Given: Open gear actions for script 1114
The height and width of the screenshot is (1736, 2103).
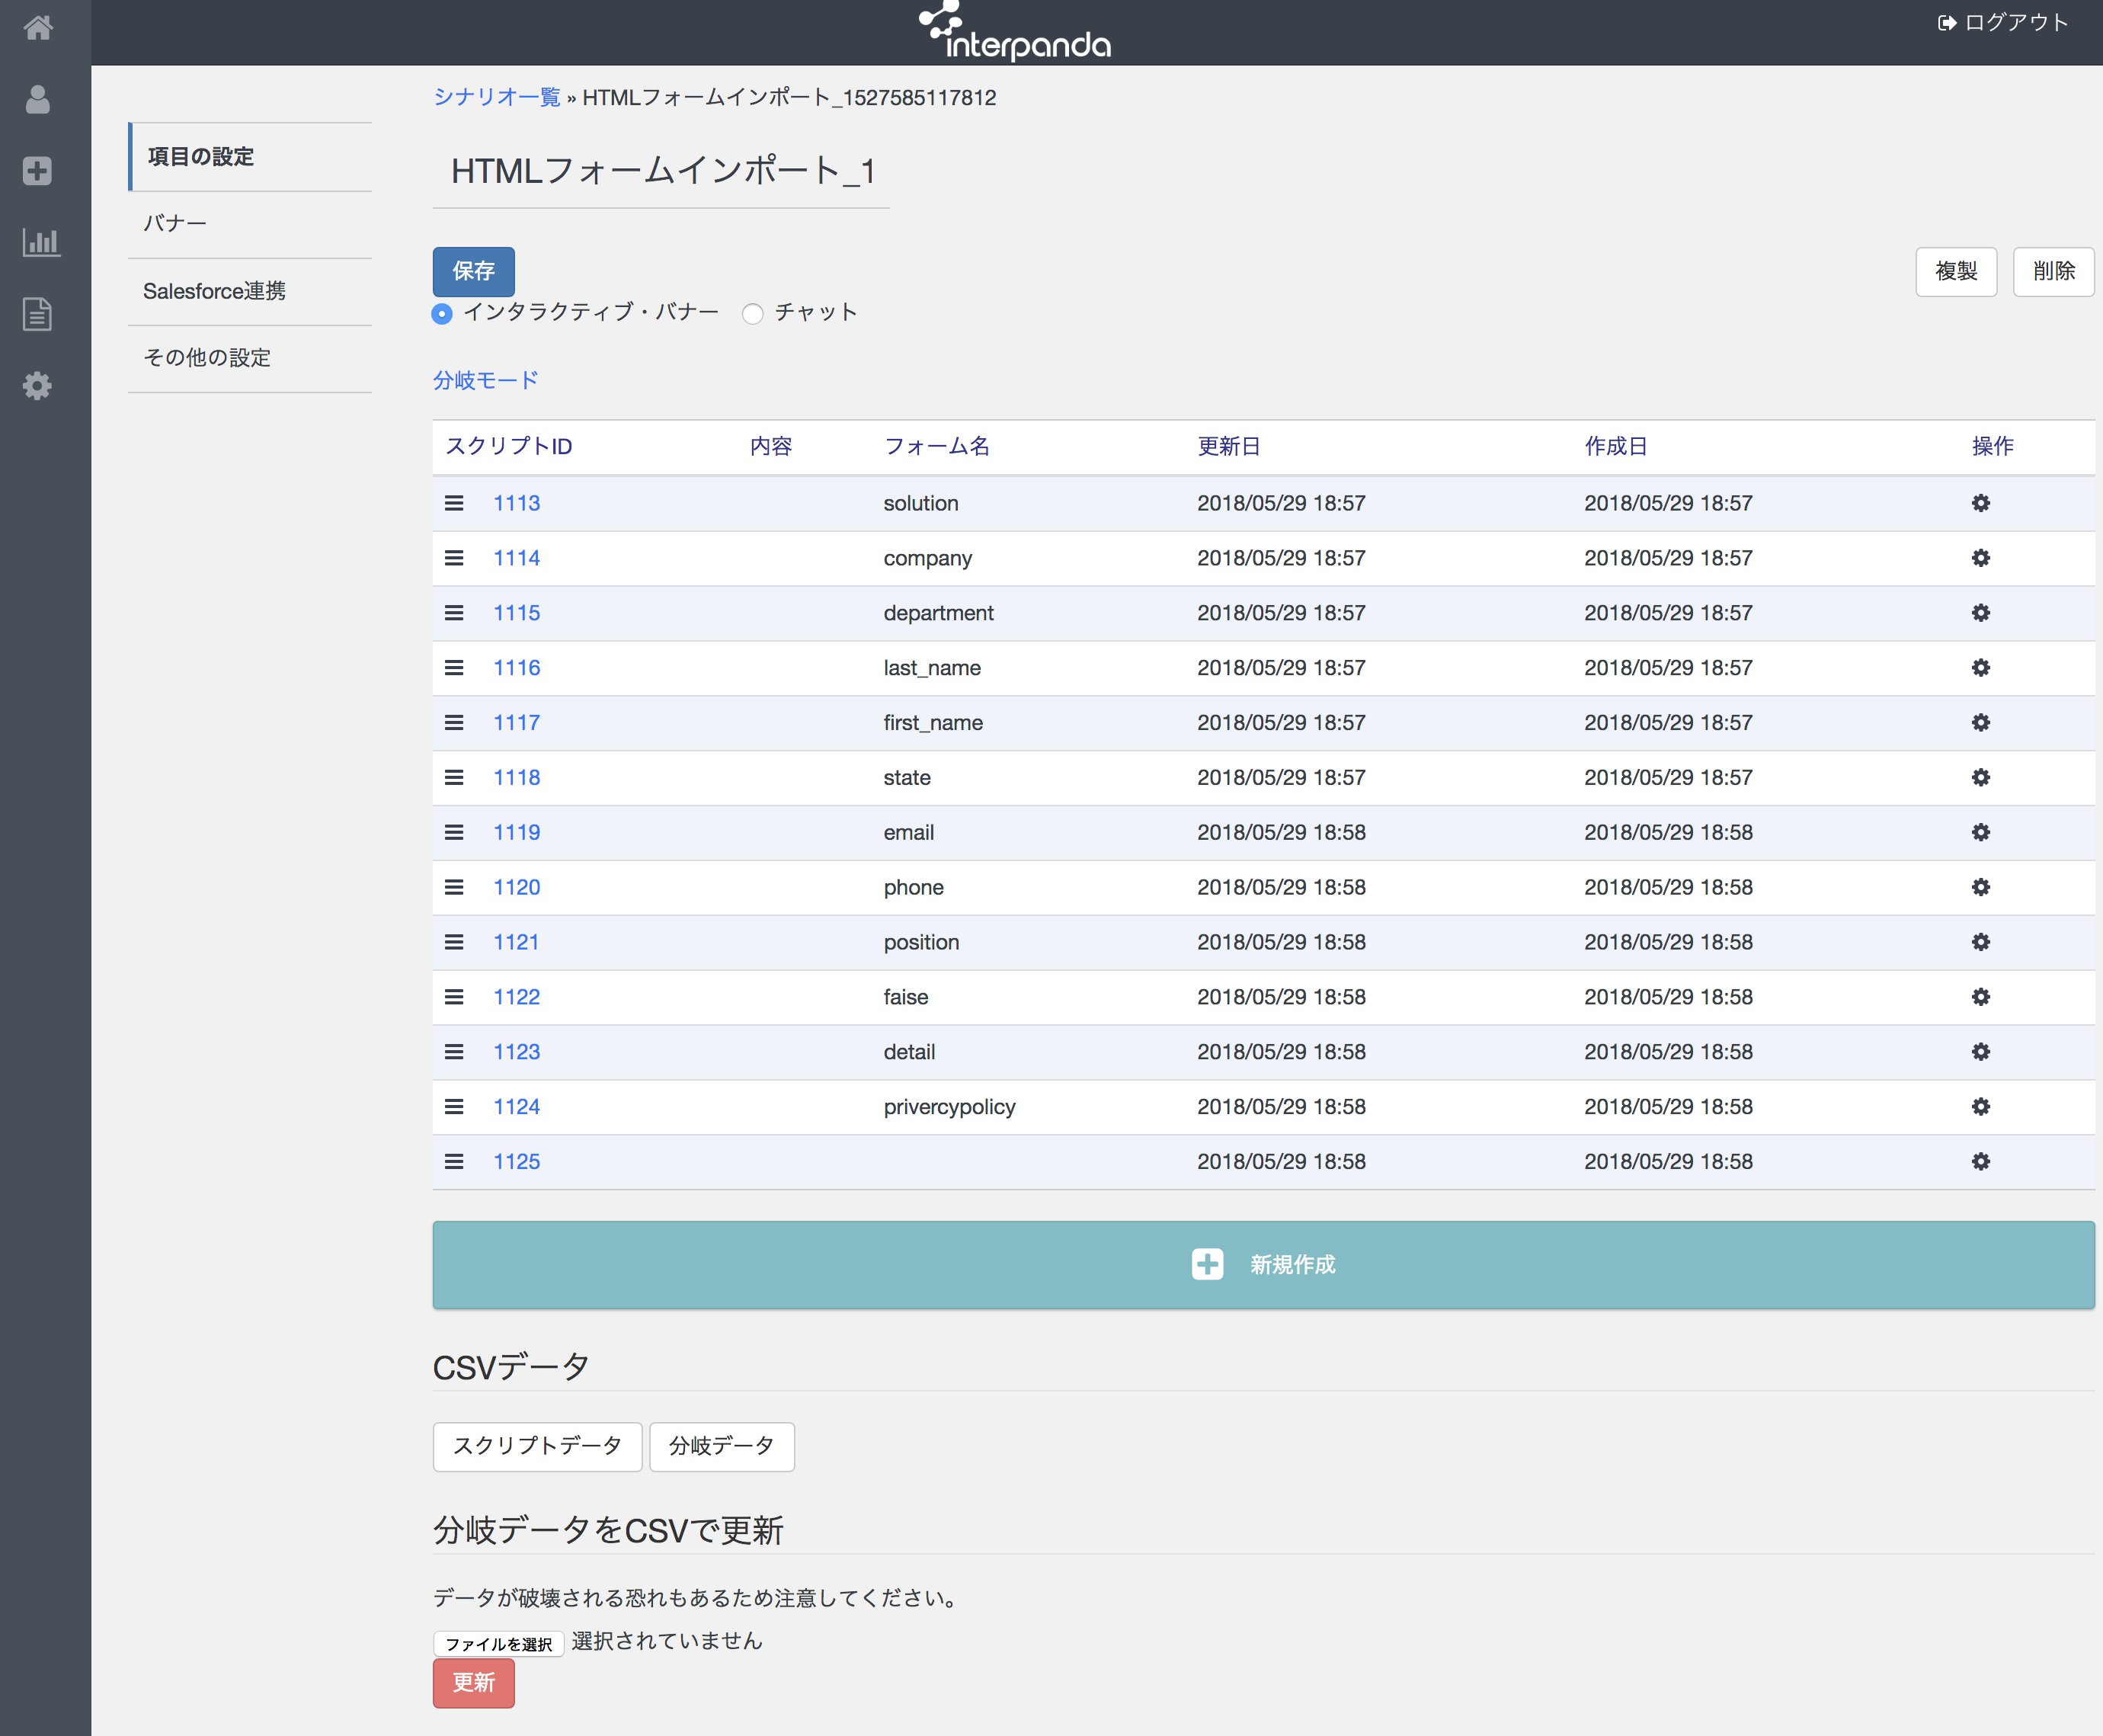Looking at the screenshot, I should 1981,558.
